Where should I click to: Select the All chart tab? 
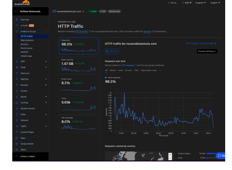(x=106, y=70)
